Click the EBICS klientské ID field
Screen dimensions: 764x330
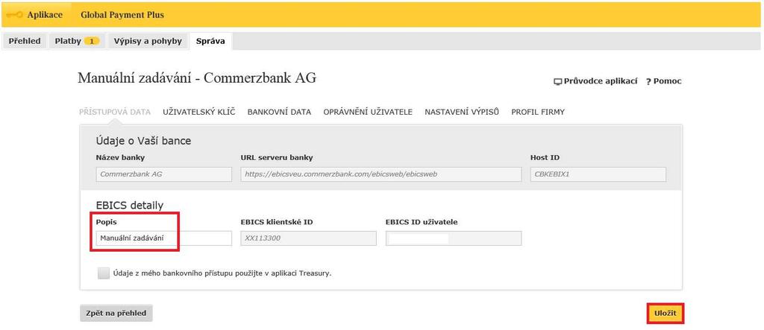click(308, 238)
